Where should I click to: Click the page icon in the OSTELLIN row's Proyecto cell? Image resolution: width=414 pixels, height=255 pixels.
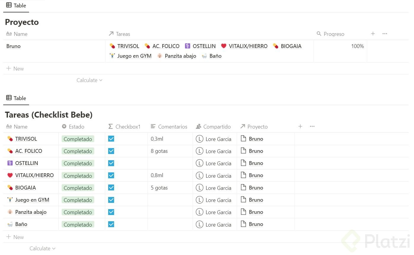click(243, 163)
